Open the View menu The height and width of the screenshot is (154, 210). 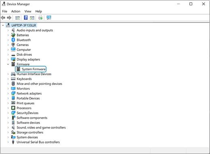click(28, 11)
